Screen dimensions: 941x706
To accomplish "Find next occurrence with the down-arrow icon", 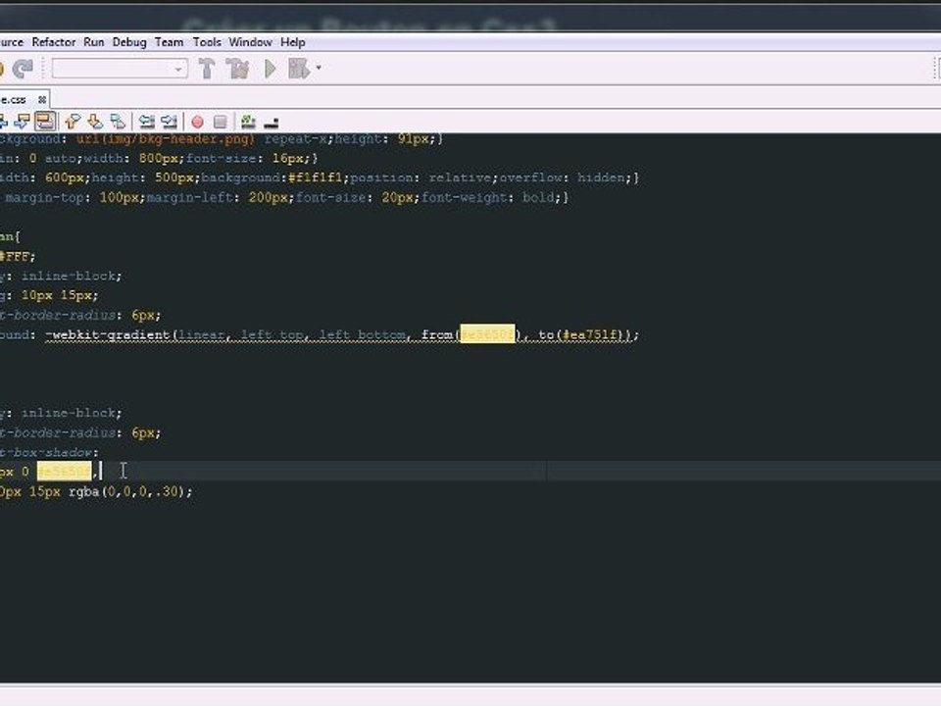I will [23, 122].
